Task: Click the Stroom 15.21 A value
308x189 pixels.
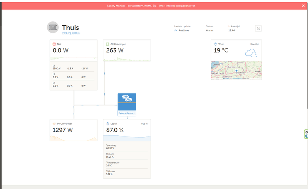Action: pyautogui.click(x=110, y=157)
